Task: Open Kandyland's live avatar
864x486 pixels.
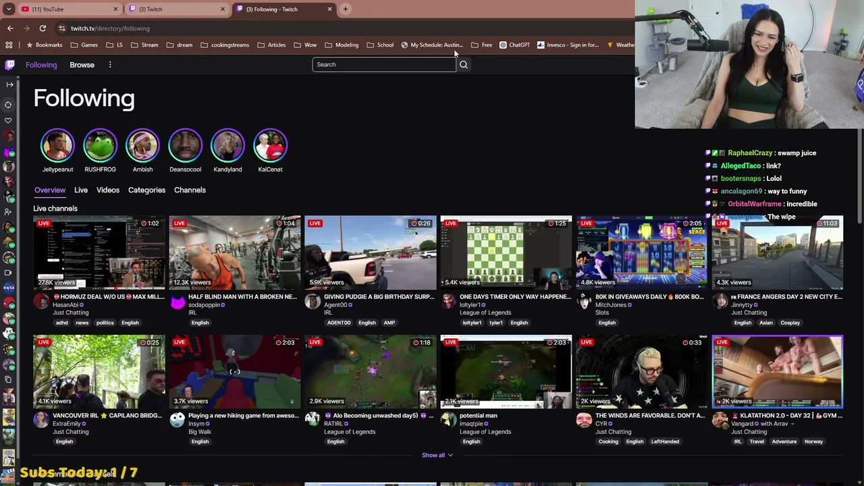Action: [x=227, y=145]
